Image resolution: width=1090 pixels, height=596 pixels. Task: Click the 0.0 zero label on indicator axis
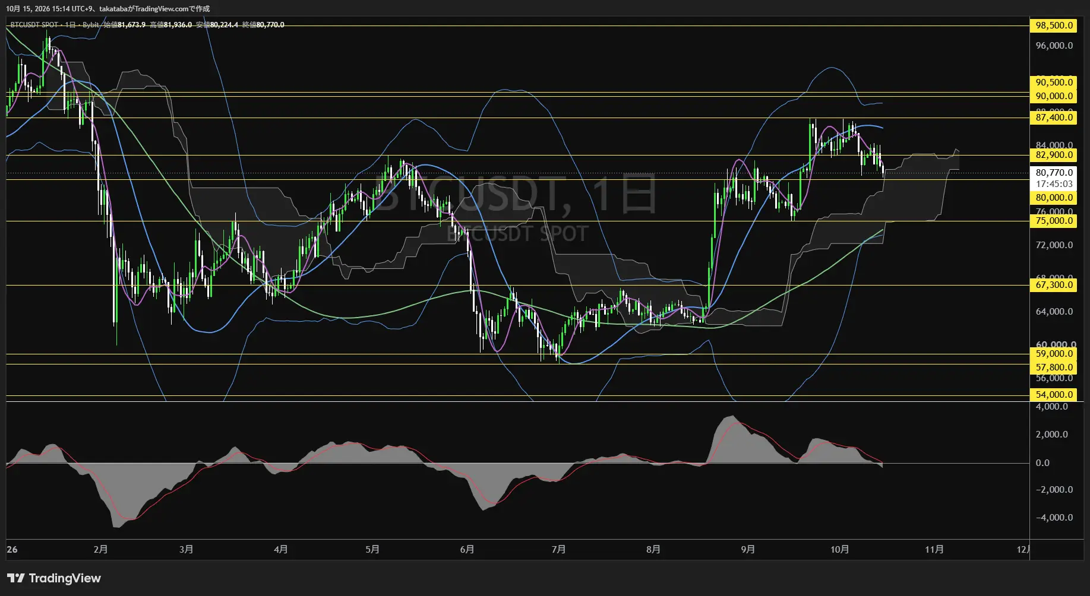(x=1042, y=463)
